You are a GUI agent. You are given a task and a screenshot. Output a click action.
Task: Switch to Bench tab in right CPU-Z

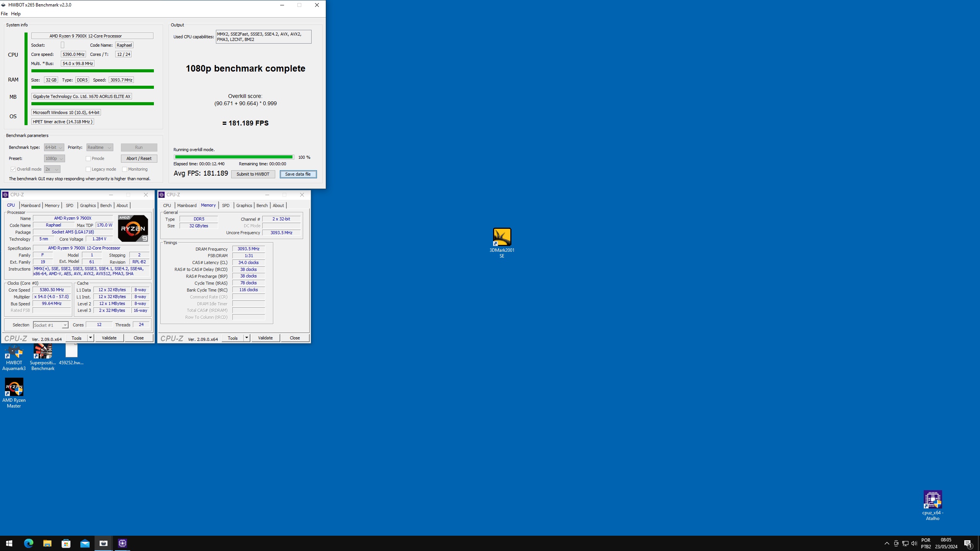(x=262, y=205)
